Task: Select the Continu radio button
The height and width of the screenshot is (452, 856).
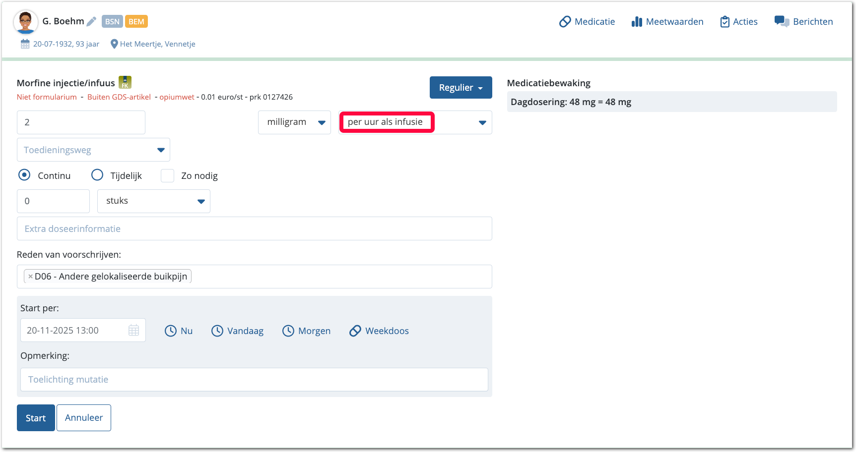Action: tap(24, 175)
